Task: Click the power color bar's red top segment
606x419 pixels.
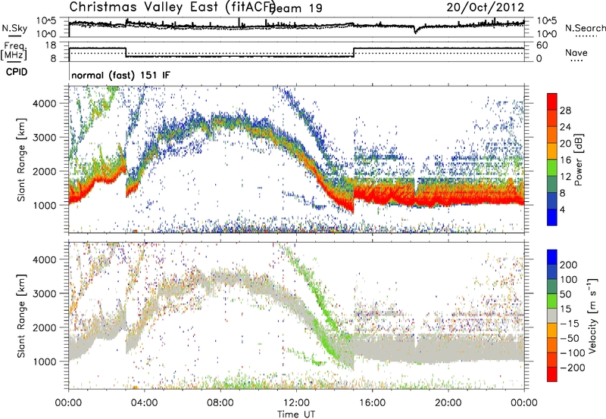Action: [x=552, y=101]
